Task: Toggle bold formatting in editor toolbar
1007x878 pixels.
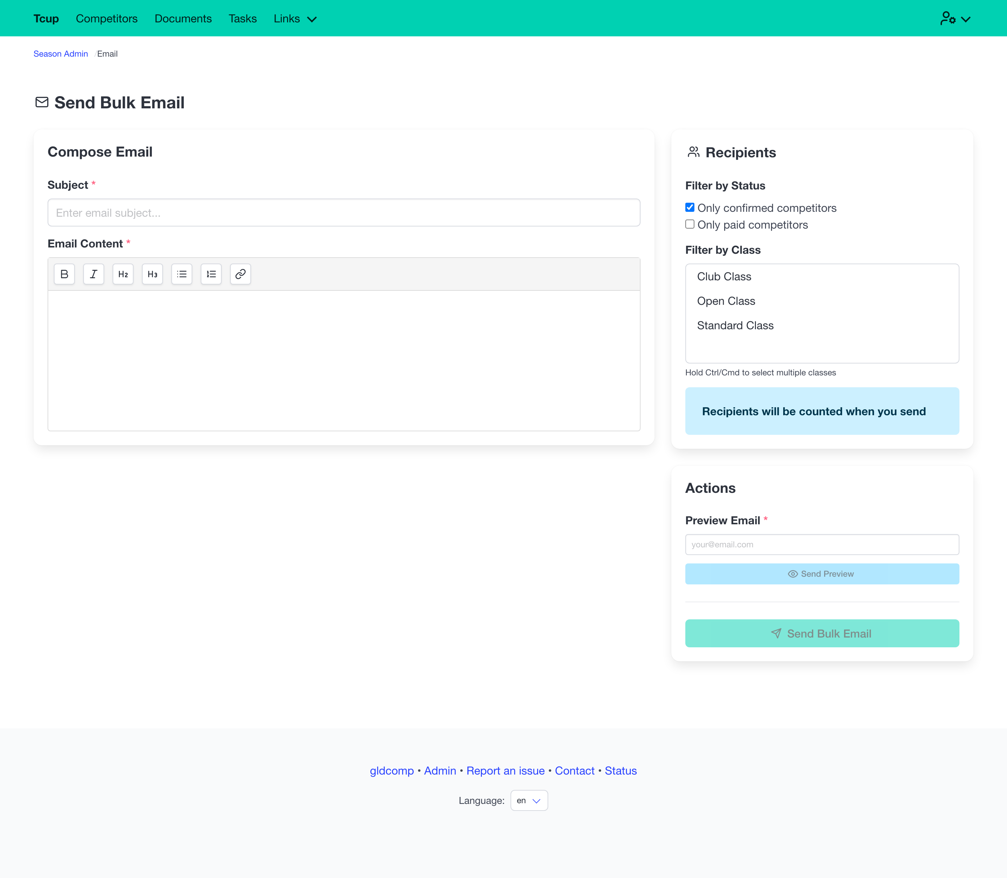Action: tap(64, 274)
